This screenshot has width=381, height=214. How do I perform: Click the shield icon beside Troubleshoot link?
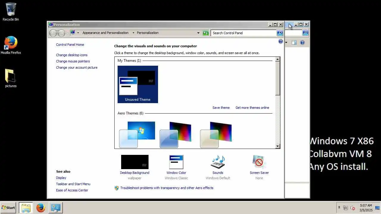(117, 188)
